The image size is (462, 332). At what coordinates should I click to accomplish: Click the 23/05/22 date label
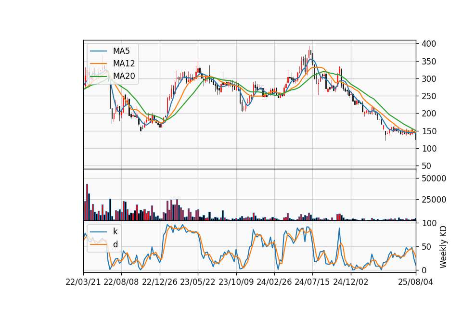198,282
